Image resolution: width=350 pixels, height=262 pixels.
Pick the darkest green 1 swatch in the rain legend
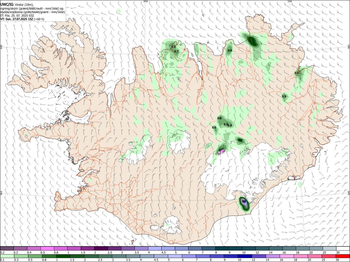coord(63,256)
